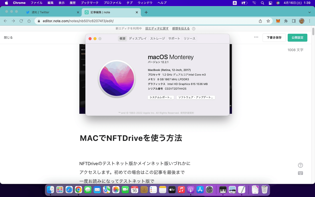The width and height of the screenshot is (315, 197).
Task: Select the ストレージ tab in About This Mac
Action: click(157, 39)
